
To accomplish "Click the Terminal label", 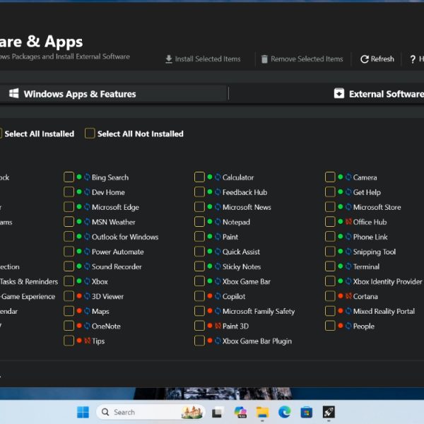I will pos(366,266).
